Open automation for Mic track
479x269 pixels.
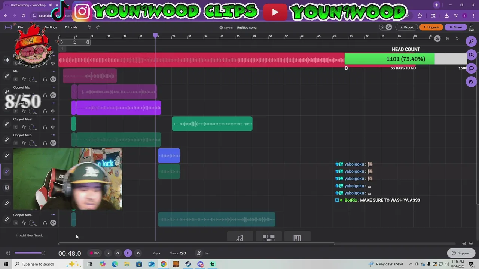(x=24, y=79)
